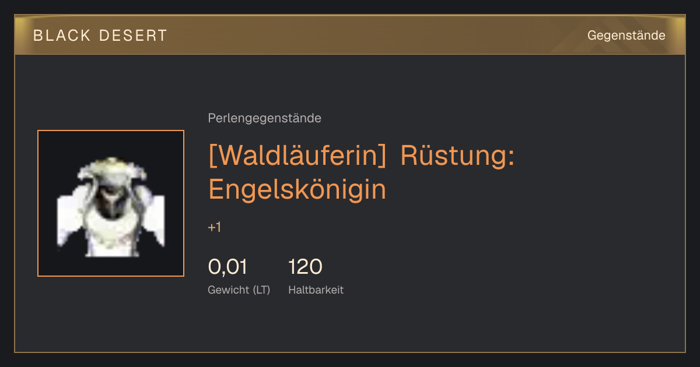Click the BLACK DESERT logo text
700x367 pixels.
tap(100, 36)
